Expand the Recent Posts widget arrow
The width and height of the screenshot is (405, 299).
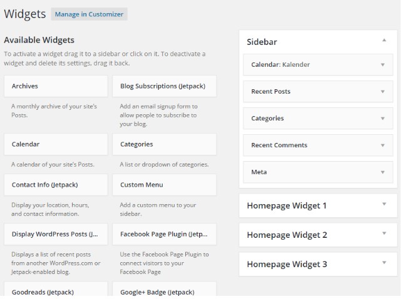pyautogui.click(x=382, y=91)
